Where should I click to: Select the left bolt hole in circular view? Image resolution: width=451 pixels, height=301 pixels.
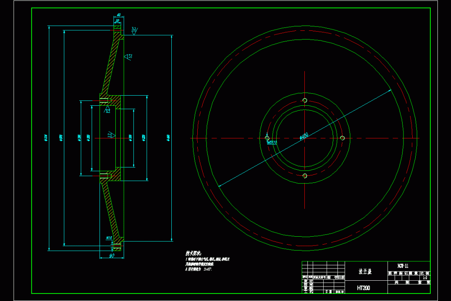click(267, 138)
